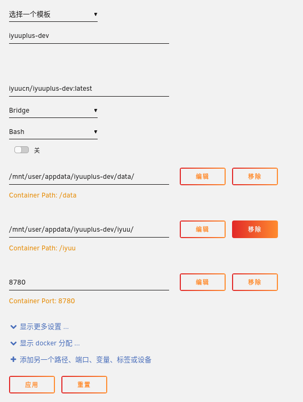
Task: Focus the repository field iyuucn/iyuuplus-dev:latest
Action: click(89, 89)
